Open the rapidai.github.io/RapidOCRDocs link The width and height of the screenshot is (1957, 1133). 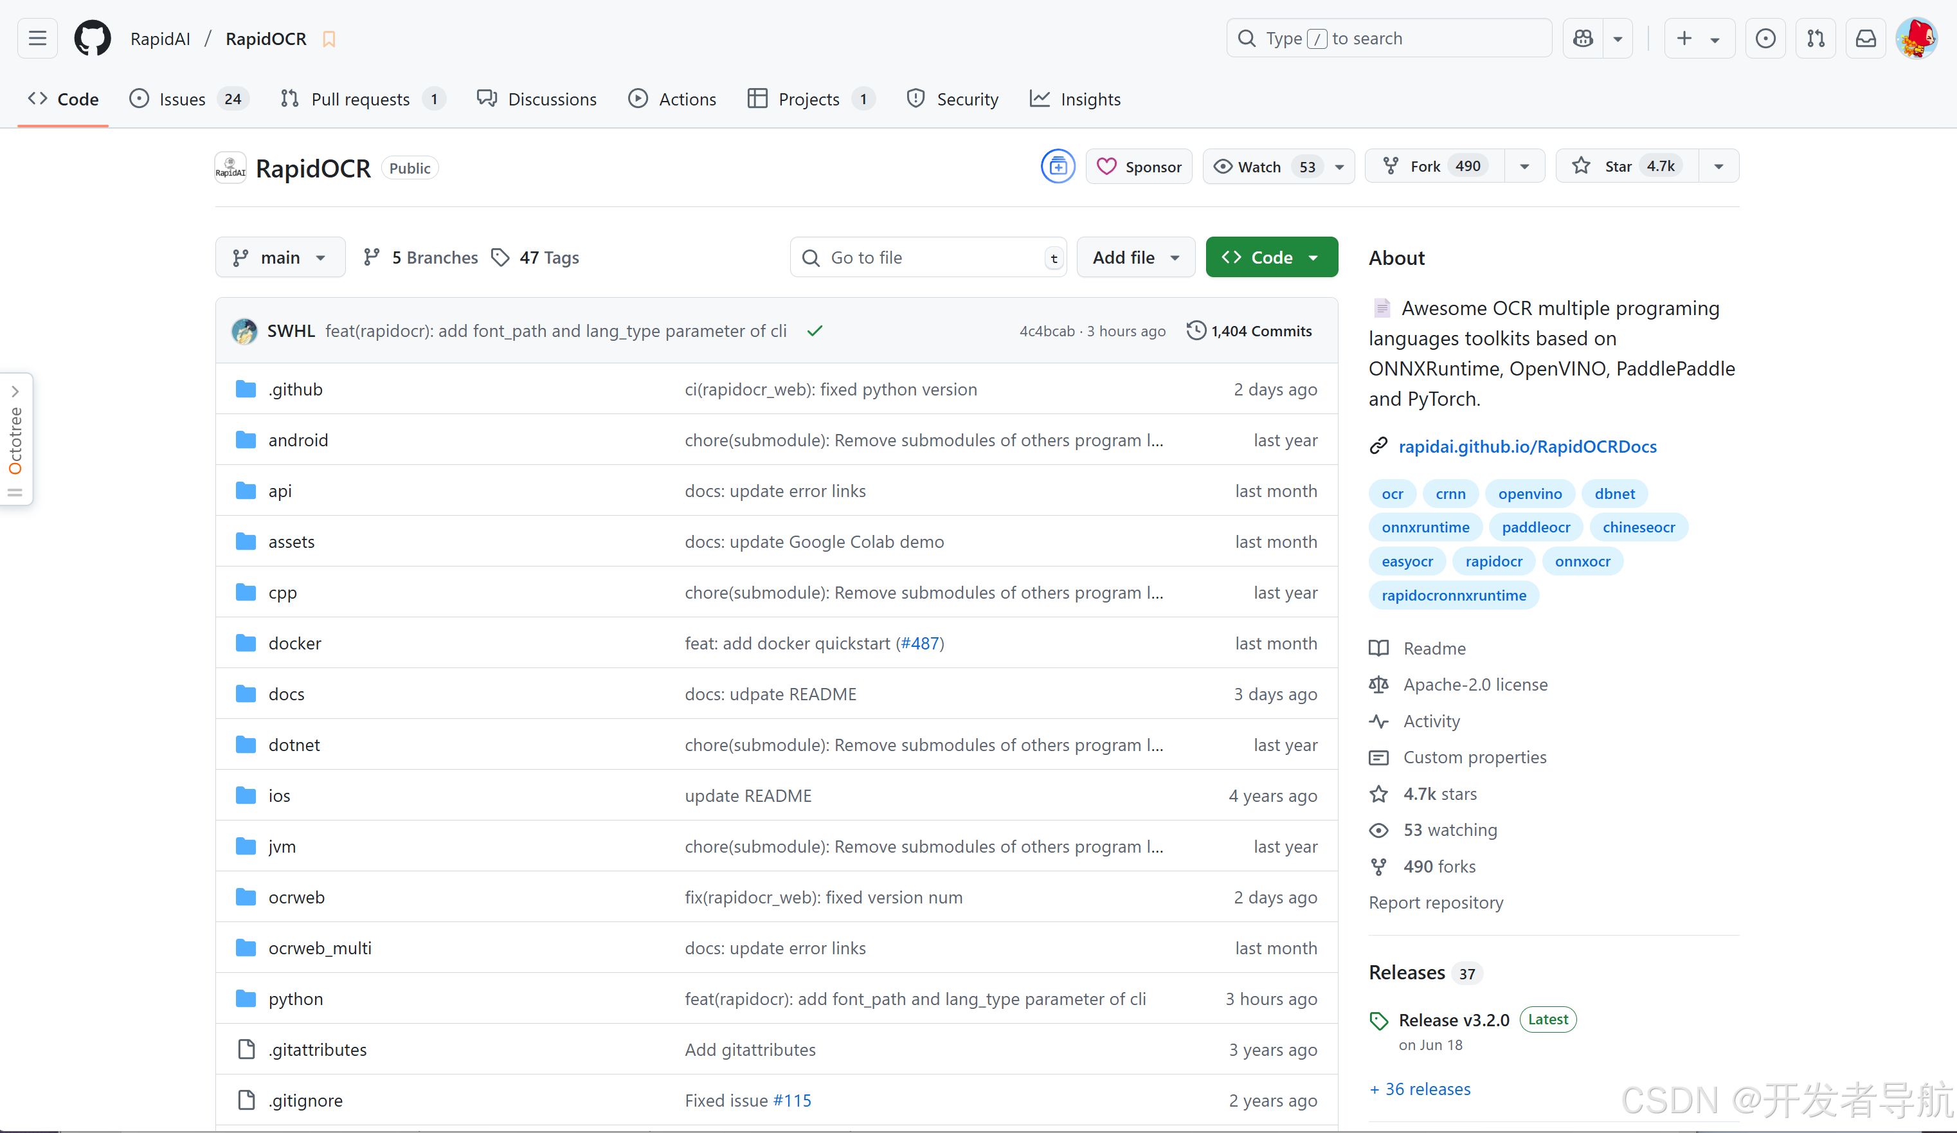pos(1527,446)
